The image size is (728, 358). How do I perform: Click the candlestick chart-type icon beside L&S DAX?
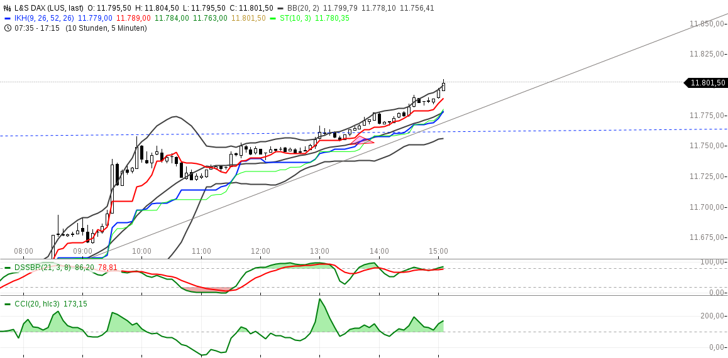point(7,8)
